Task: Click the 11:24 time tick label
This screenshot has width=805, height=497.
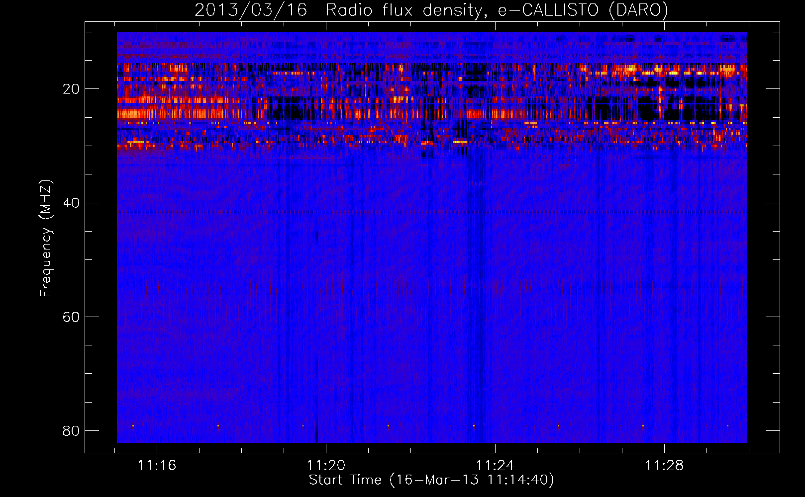Action: tap(495, 466)
